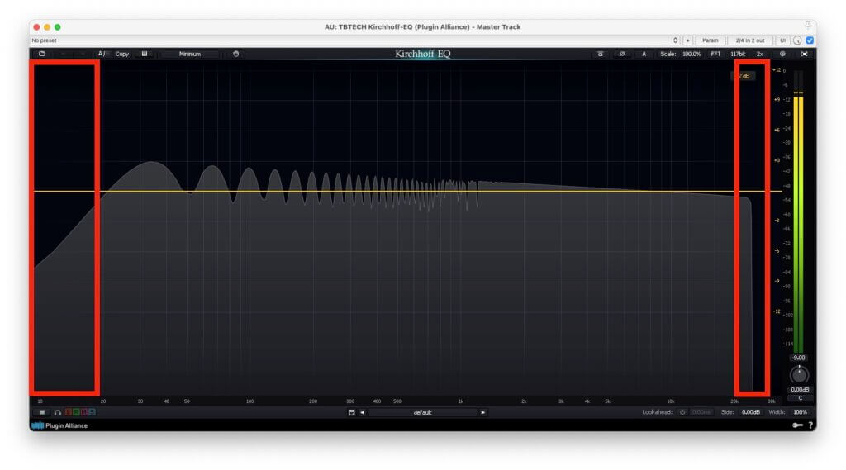Open the Minimum phase mode dropdown

(190, 54)
